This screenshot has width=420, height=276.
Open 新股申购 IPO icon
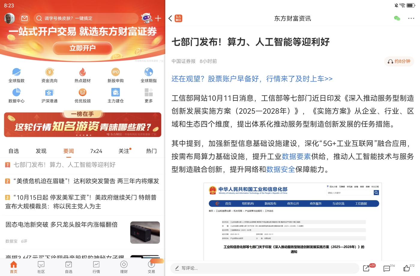tap(115, 72)
